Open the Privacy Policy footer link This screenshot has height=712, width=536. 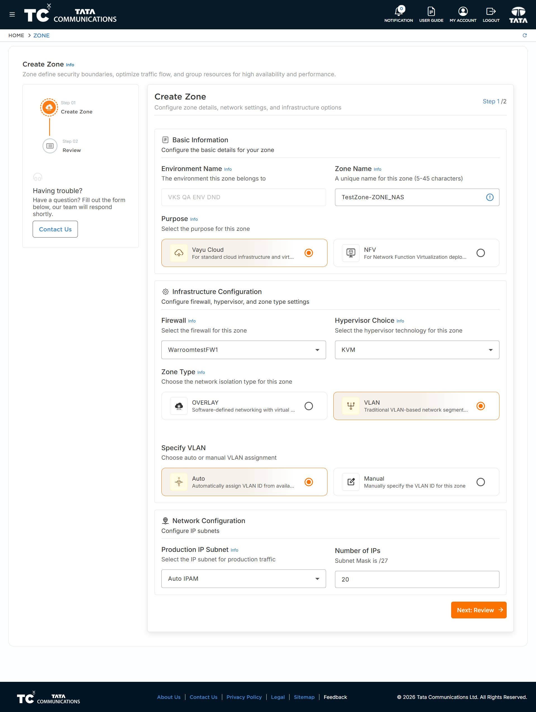(x=244, y=697)
